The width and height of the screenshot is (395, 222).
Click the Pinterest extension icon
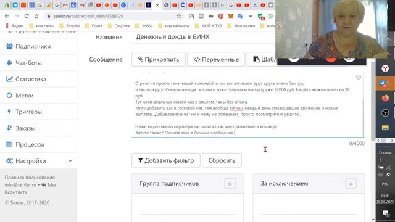pos(221,16)
